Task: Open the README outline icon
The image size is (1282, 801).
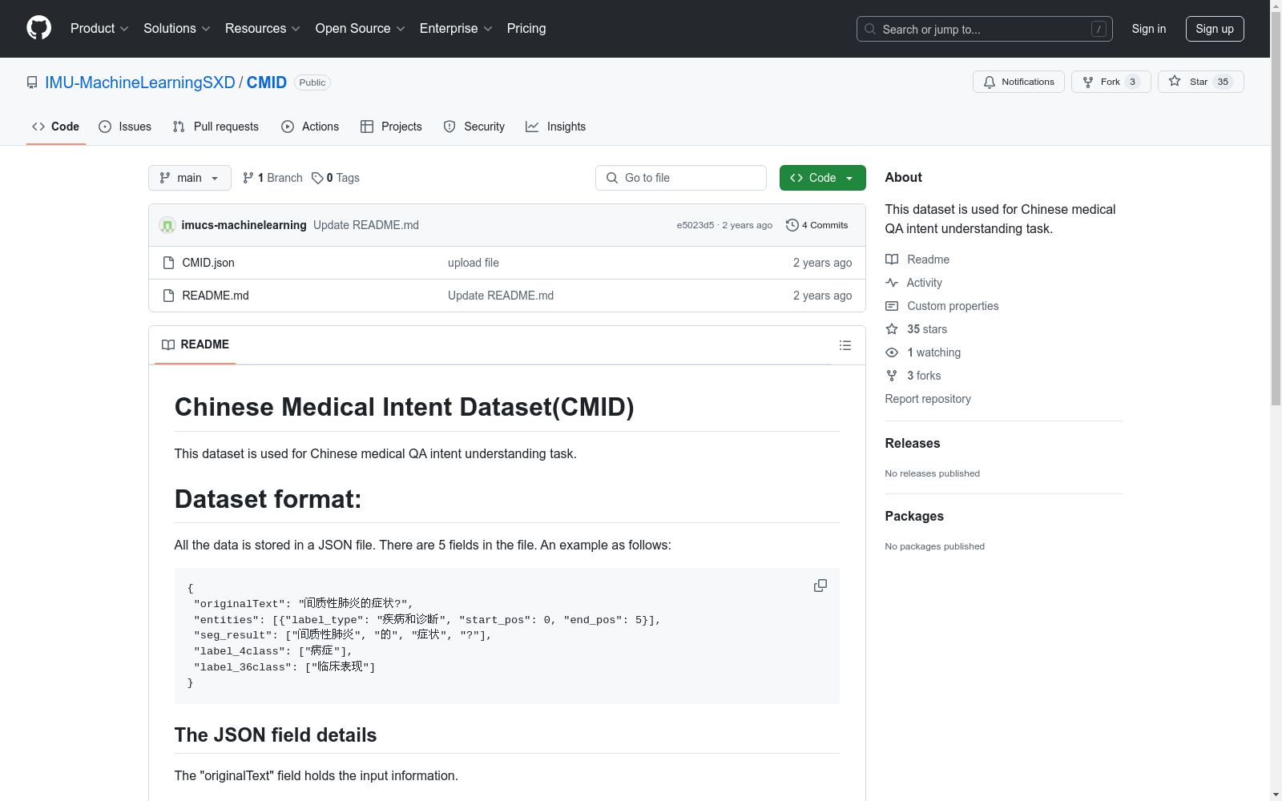Action: (845, 345)
